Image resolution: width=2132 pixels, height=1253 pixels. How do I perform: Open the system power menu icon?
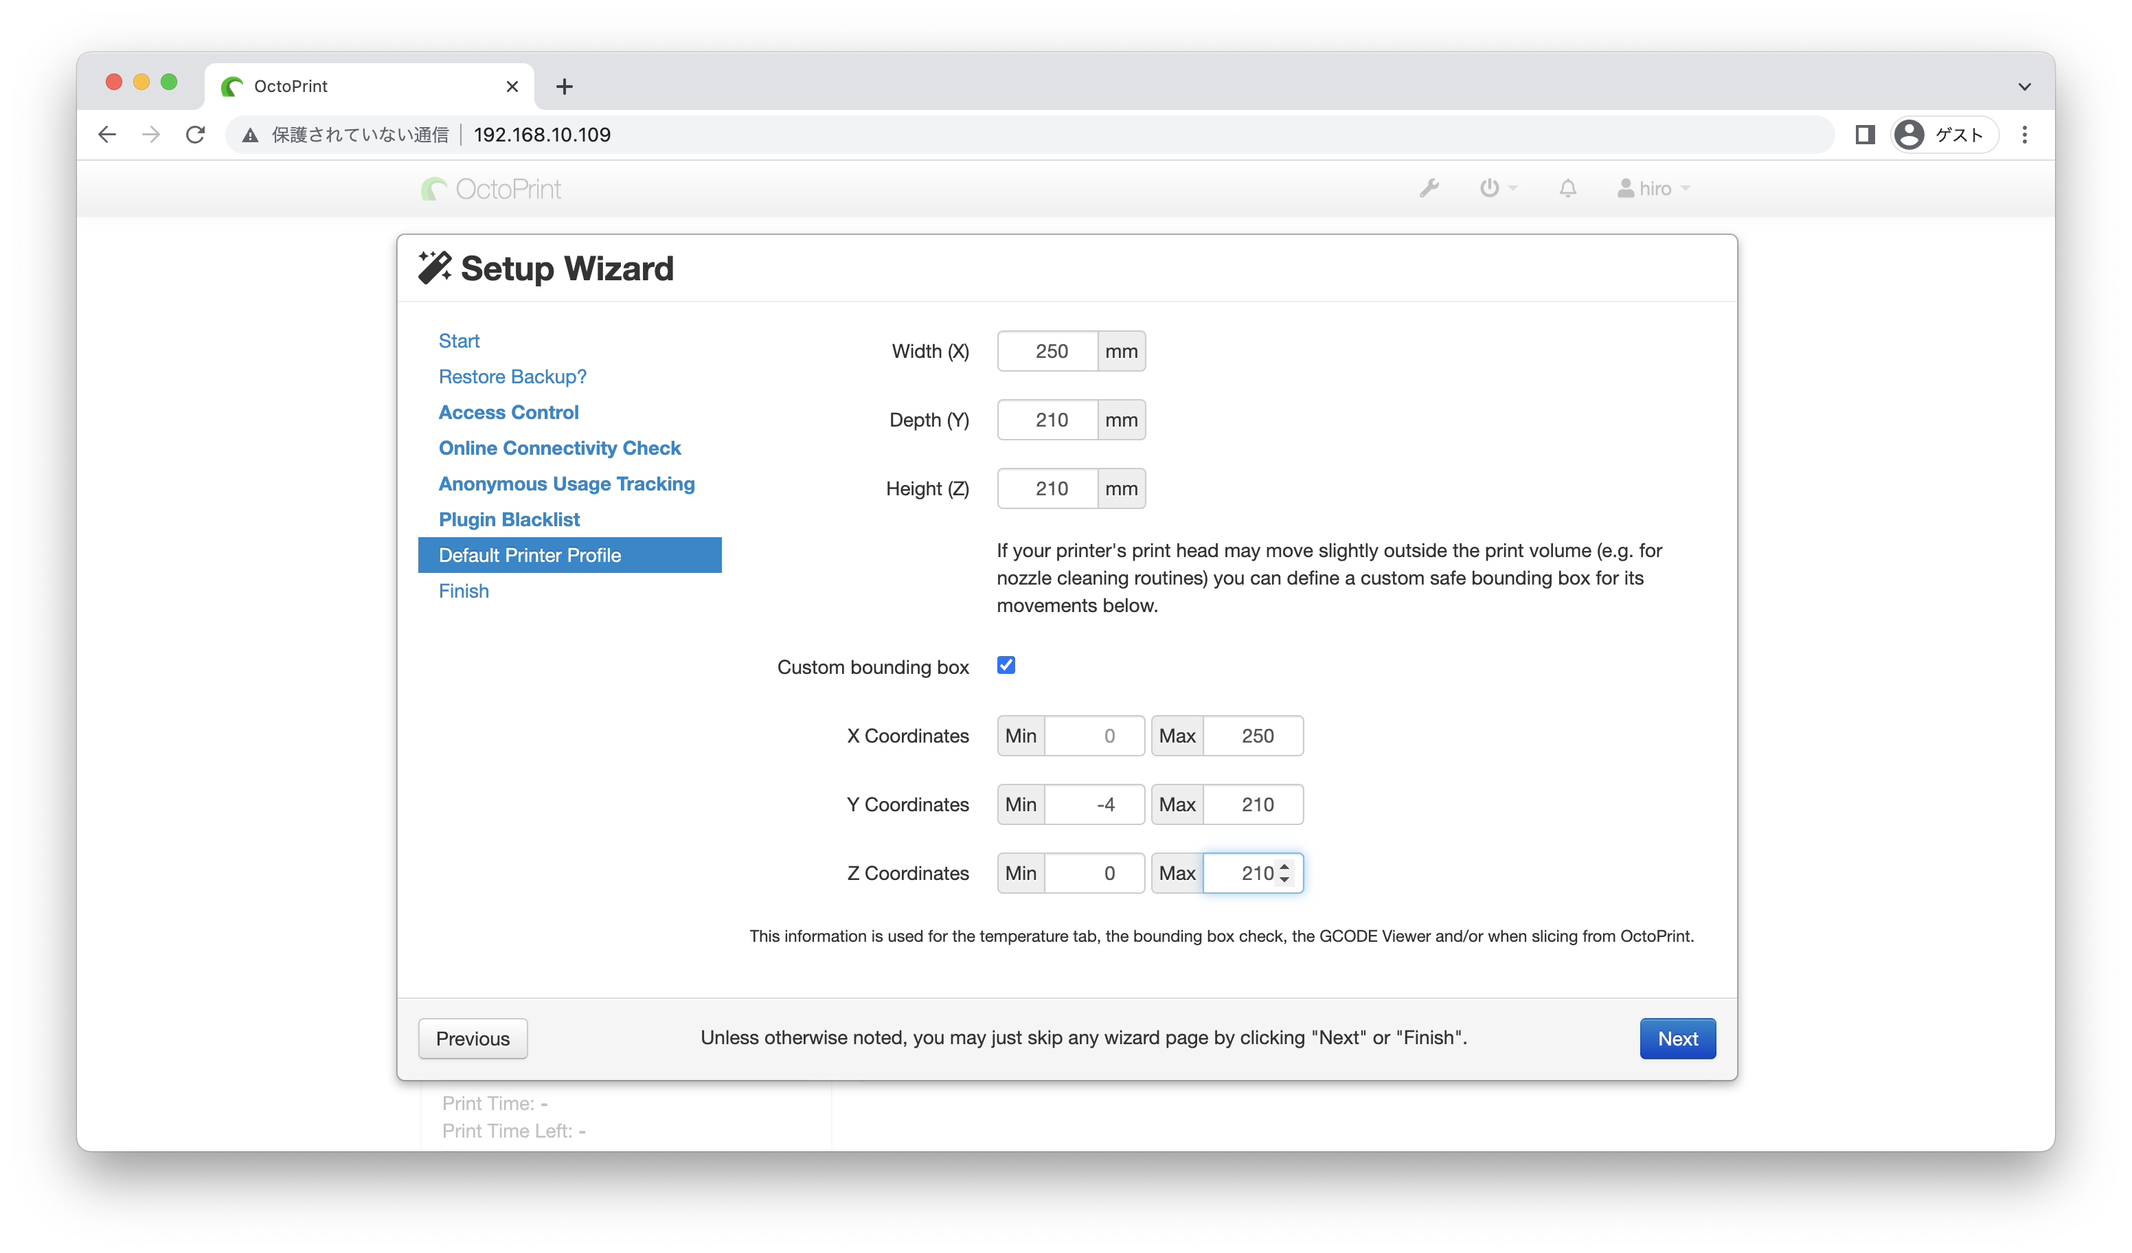pyautogui.click(x=1498, y=188)
